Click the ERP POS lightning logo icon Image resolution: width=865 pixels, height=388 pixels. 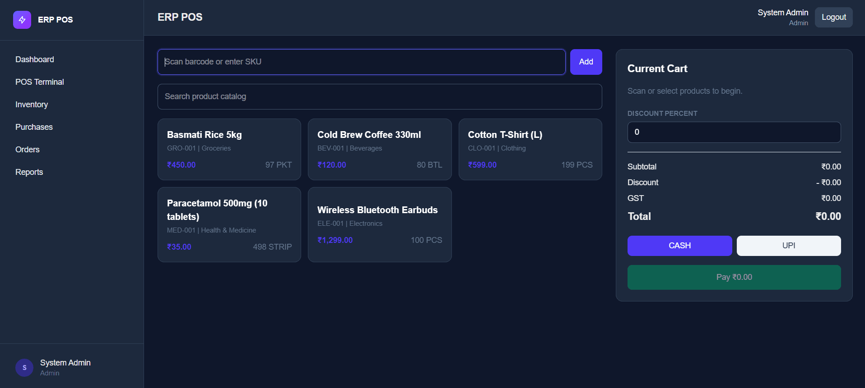point(22,20)
